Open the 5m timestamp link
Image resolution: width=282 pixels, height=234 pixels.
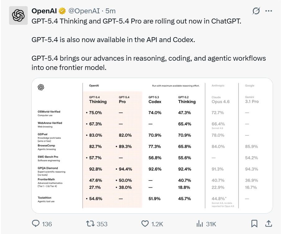(x=111, y=11)
